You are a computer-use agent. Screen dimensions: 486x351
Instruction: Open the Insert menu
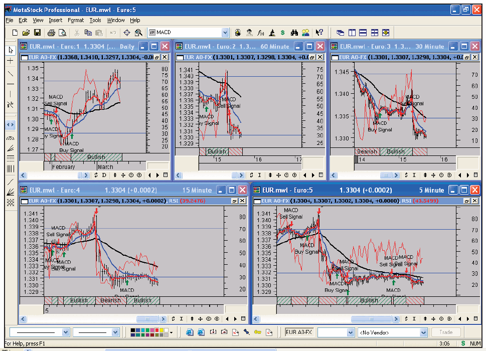pyautogui.click(x=55, y=21)
